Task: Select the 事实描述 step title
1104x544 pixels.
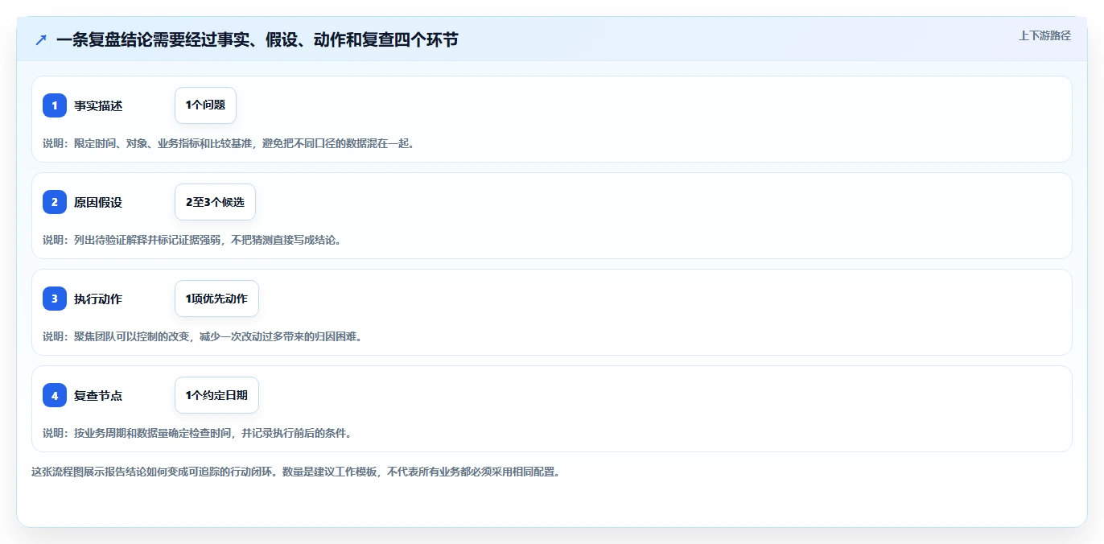Action: (98, 105)
